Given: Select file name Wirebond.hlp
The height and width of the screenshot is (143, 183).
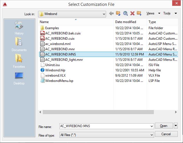Looking at the screenshot, I should [x=55, y=70].
